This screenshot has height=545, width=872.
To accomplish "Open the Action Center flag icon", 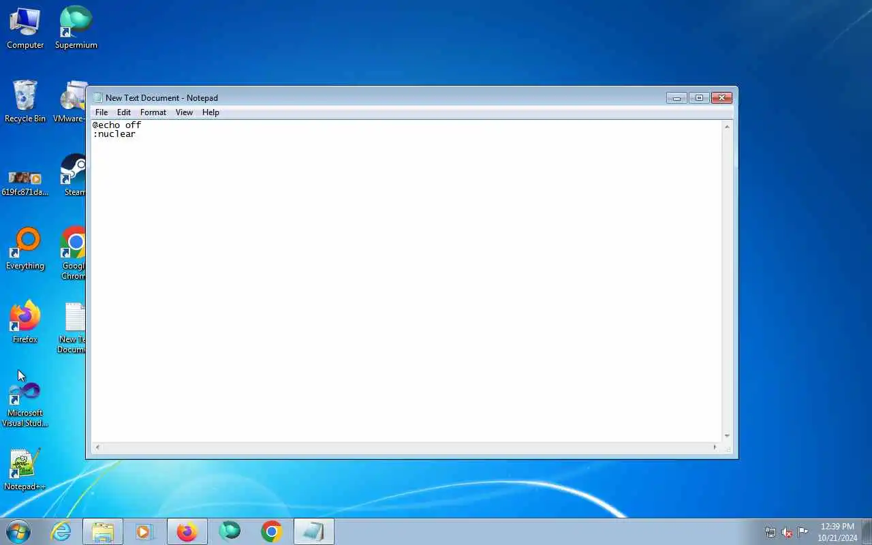I will (803, 532).
